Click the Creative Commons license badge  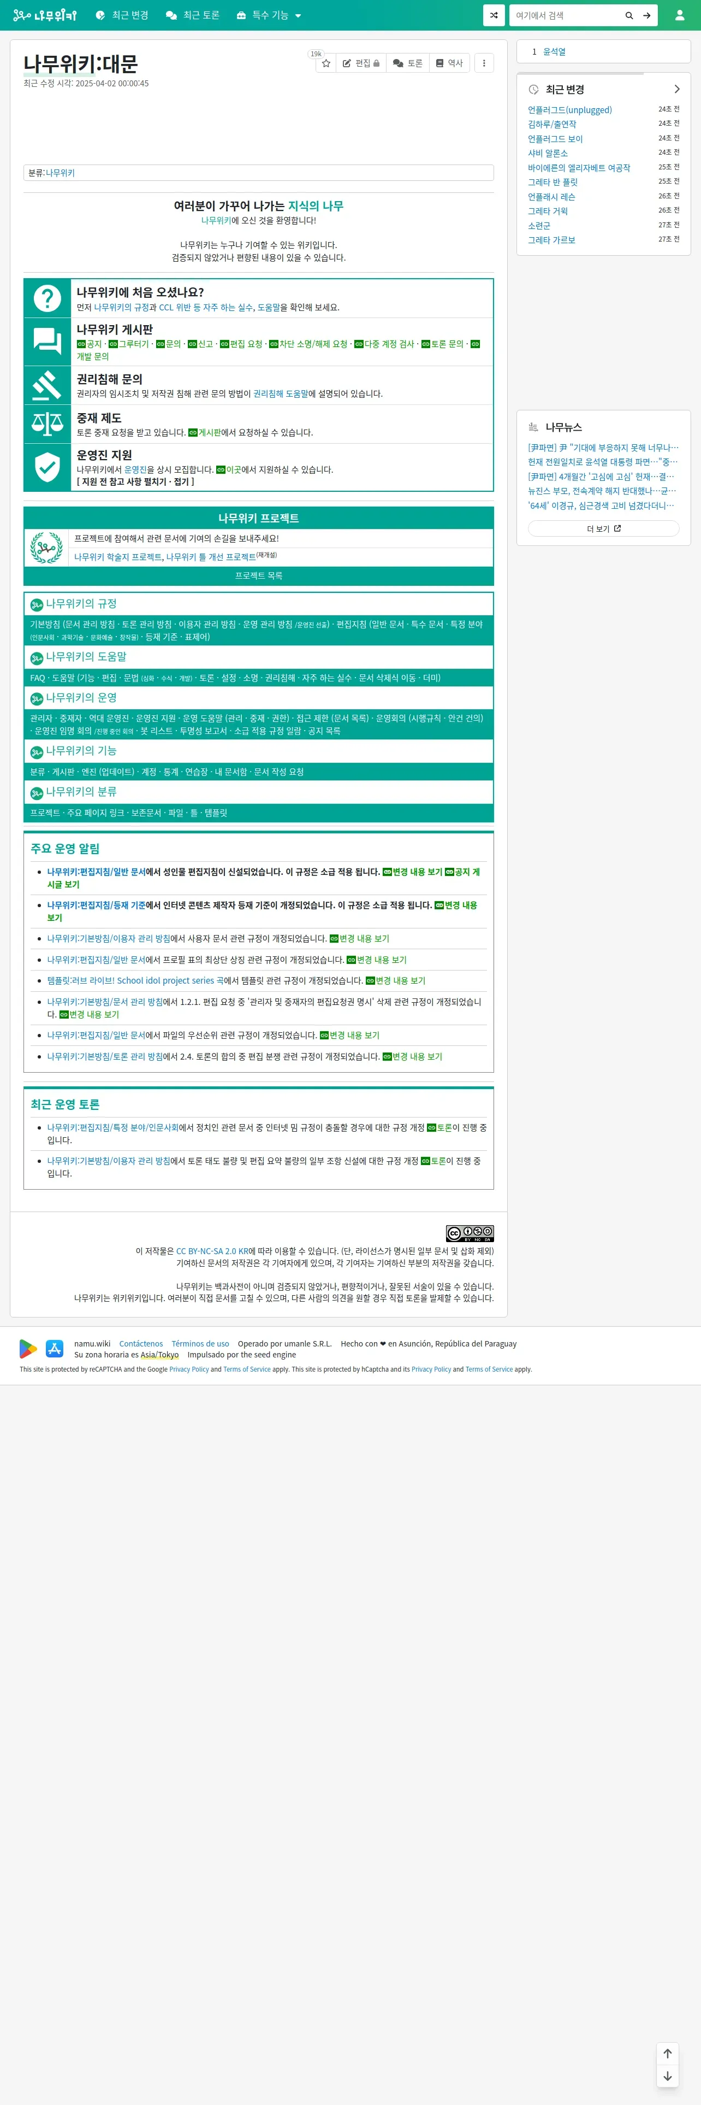(470, 1233)
